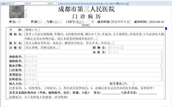Click the title 成都市第三人民医院
This screenshot has width=172, height=107.
tap(87, 9)
